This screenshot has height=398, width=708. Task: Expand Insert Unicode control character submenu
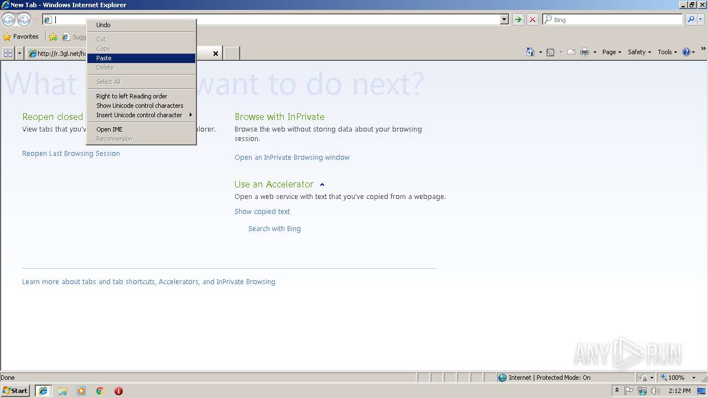coord(142,115)
